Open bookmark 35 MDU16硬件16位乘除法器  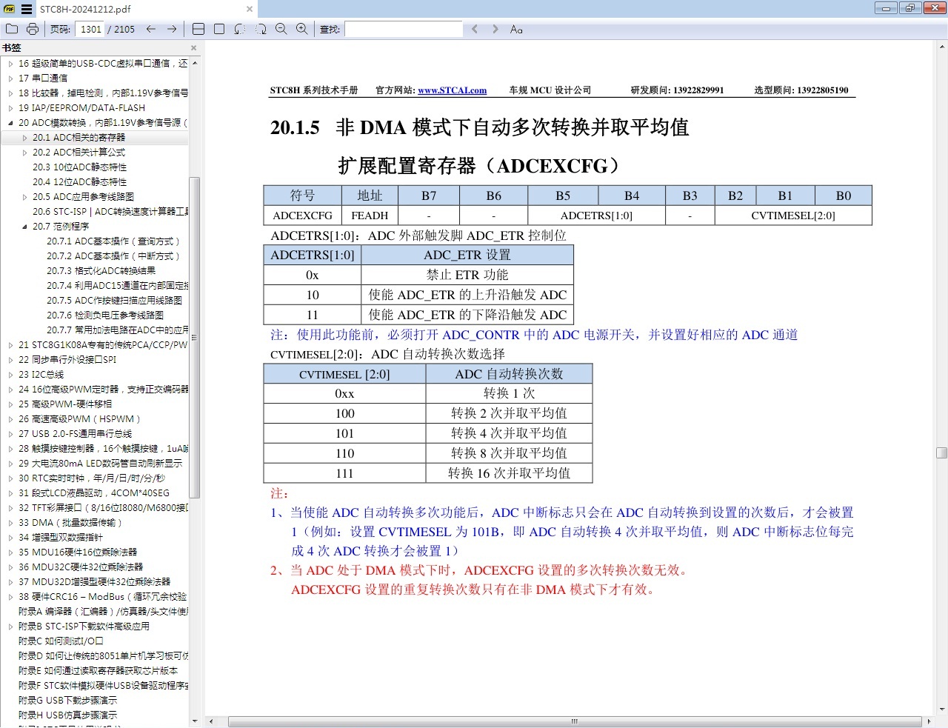click(78, 552)
